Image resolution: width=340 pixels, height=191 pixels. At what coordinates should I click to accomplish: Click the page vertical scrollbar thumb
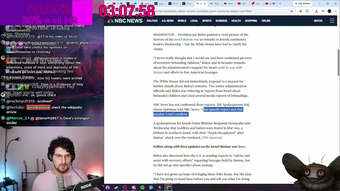pos(338,63)
